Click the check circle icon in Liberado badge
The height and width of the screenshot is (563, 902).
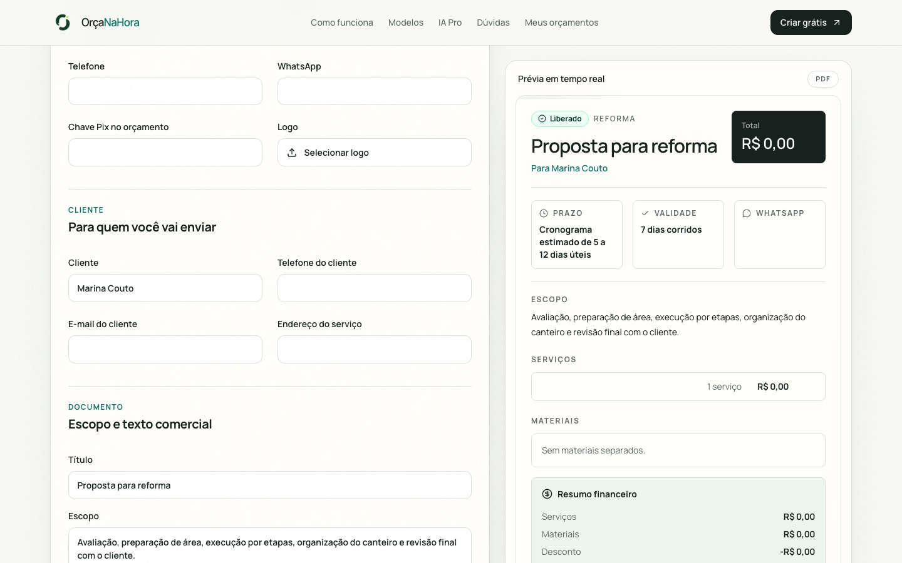click(542, 119)
